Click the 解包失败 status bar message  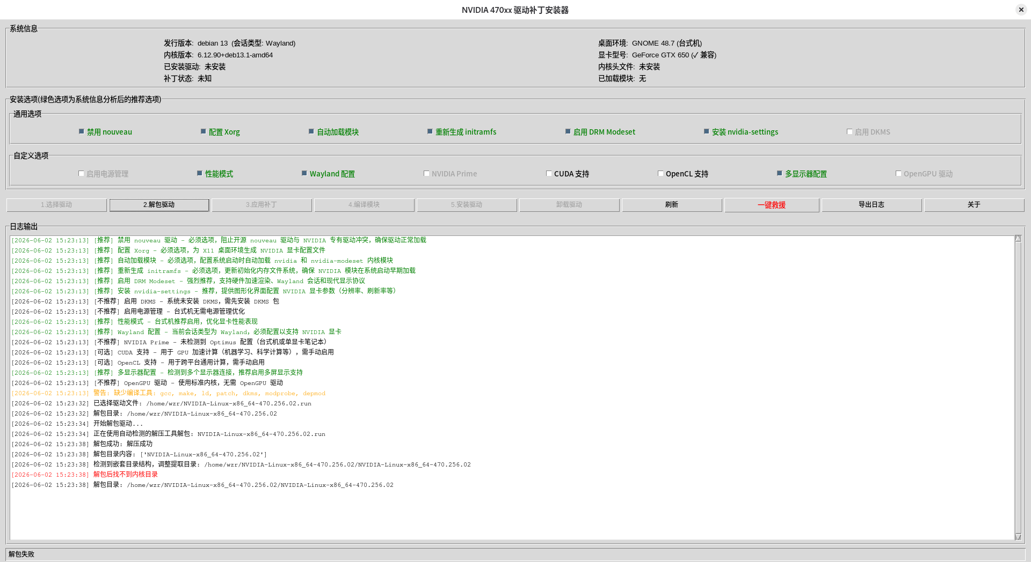pos(21,554)
